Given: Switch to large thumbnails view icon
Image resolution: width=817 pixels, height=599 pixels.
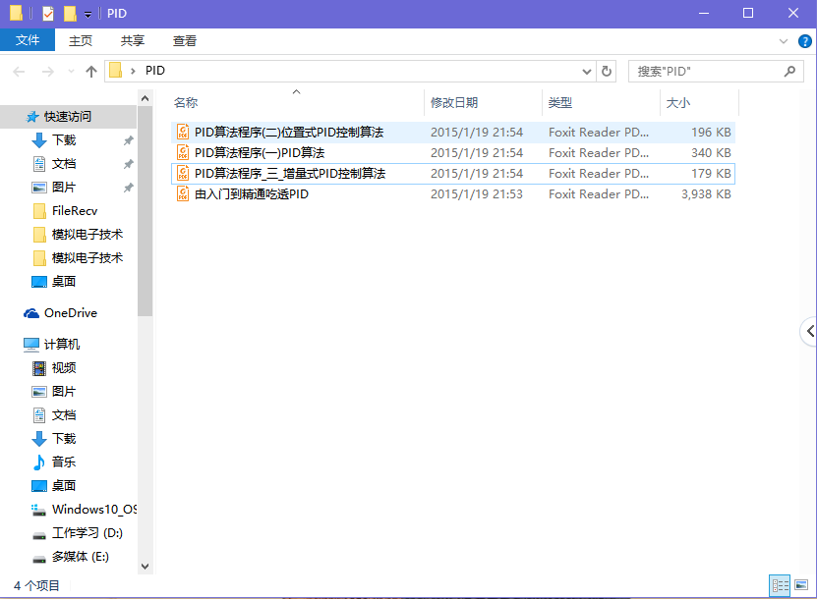Looking at the screenshot, I should tap(801, 585).
